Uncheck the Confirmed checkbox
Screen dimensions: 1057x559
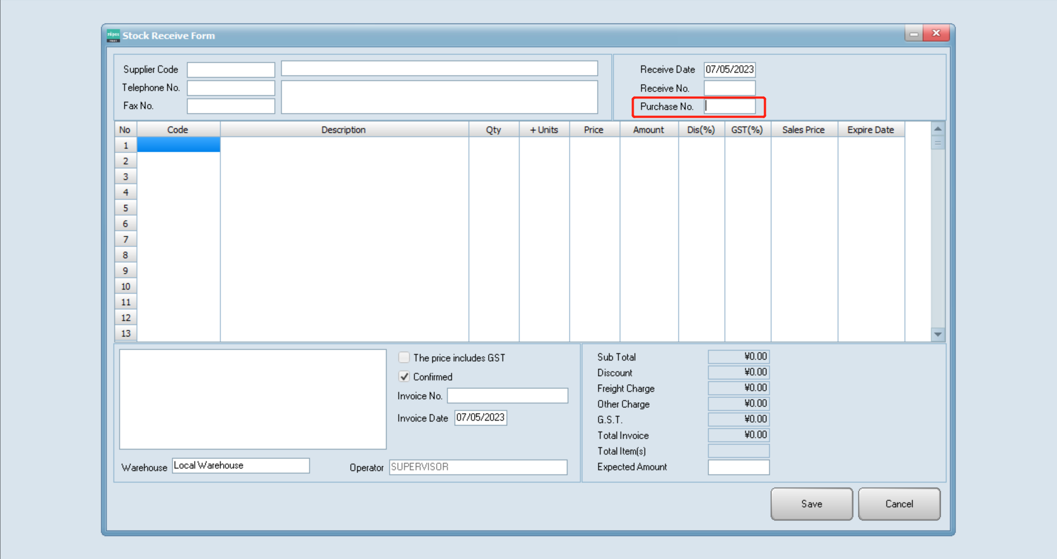pyautogui.click(x=404, y=377)
